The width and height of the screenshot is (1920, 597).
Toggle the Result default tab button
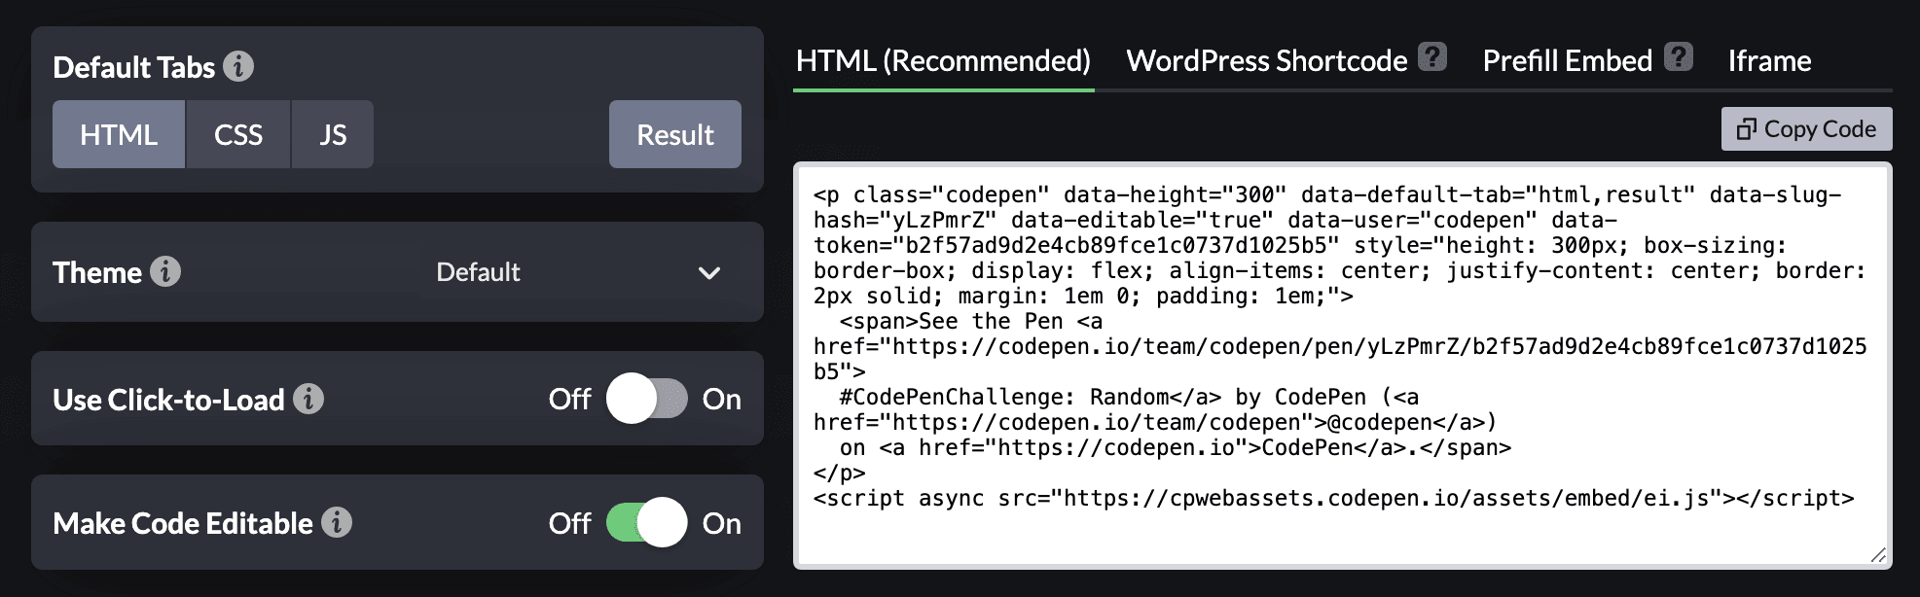click(x=675, y=134)
